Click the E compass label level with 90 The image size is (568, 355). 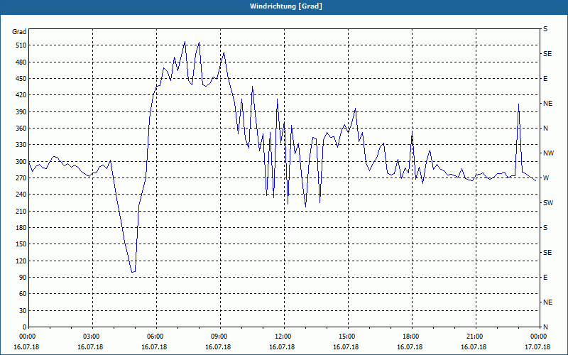click(x=545, y=278)
